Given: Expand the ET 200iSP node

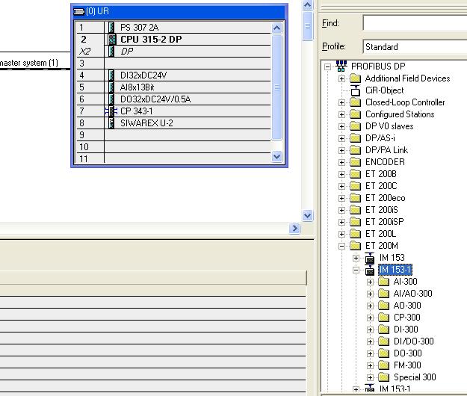Looking at the screenshot, I should (341, 222).
